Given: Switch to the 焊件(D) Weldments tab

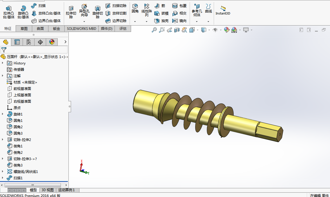Looking at the screenshot, I should pos(106,29).
